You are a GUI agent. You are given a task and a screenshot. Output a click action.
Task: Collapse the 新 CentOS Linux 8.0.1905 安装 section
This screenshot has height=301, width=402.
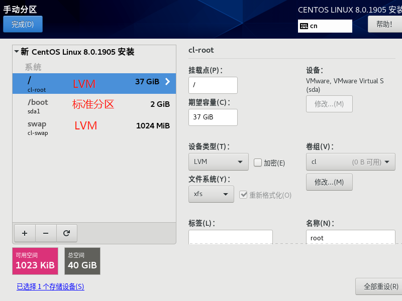tap(17, 52)
